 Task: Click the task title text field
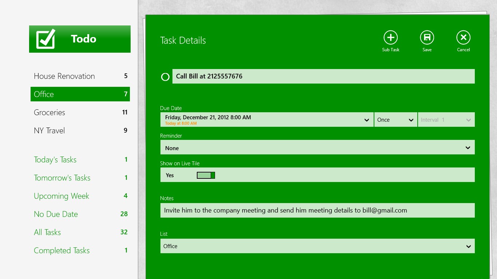[323, 76]
